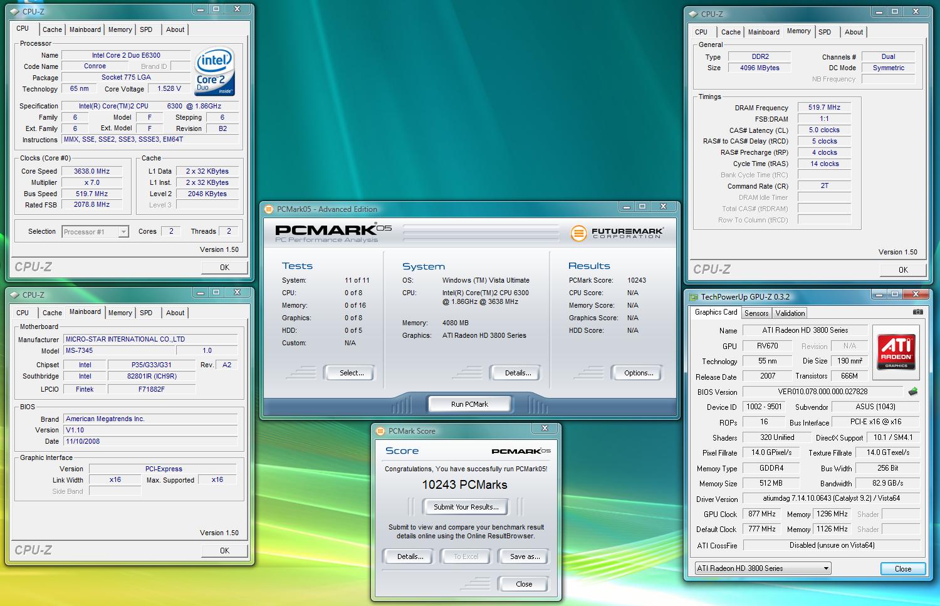
Task: Click the Run PCMark button
Action: tap(469, 404)
